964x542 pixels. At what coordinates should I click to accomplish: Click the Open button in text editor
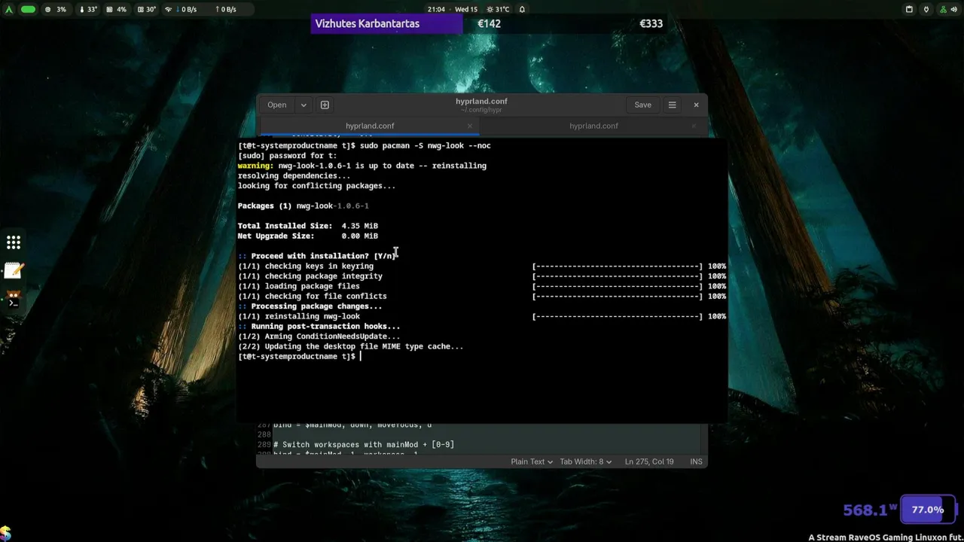[276, 105]
